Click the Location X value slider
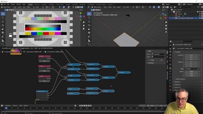The image size is (203, 114). (191, 55)
